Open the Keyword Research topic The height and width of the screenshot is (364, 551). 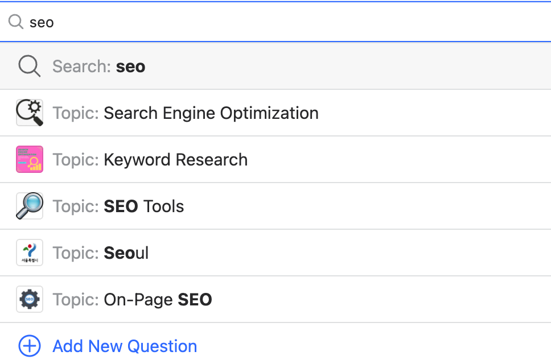[x=275, y=159]
